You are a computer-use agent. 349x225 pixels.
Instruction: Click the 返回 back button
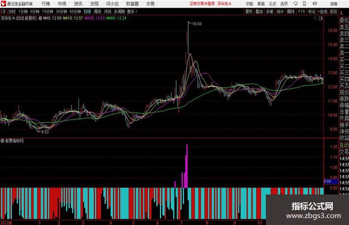[x=333, y=11]
